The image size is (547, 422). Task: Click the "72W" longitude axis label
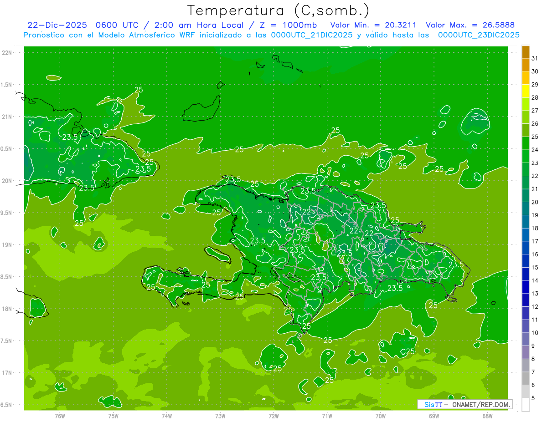coord(273,416)
